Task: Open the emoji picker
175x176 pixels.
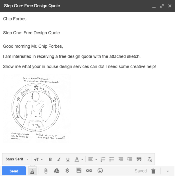Action: pos(100,171)
